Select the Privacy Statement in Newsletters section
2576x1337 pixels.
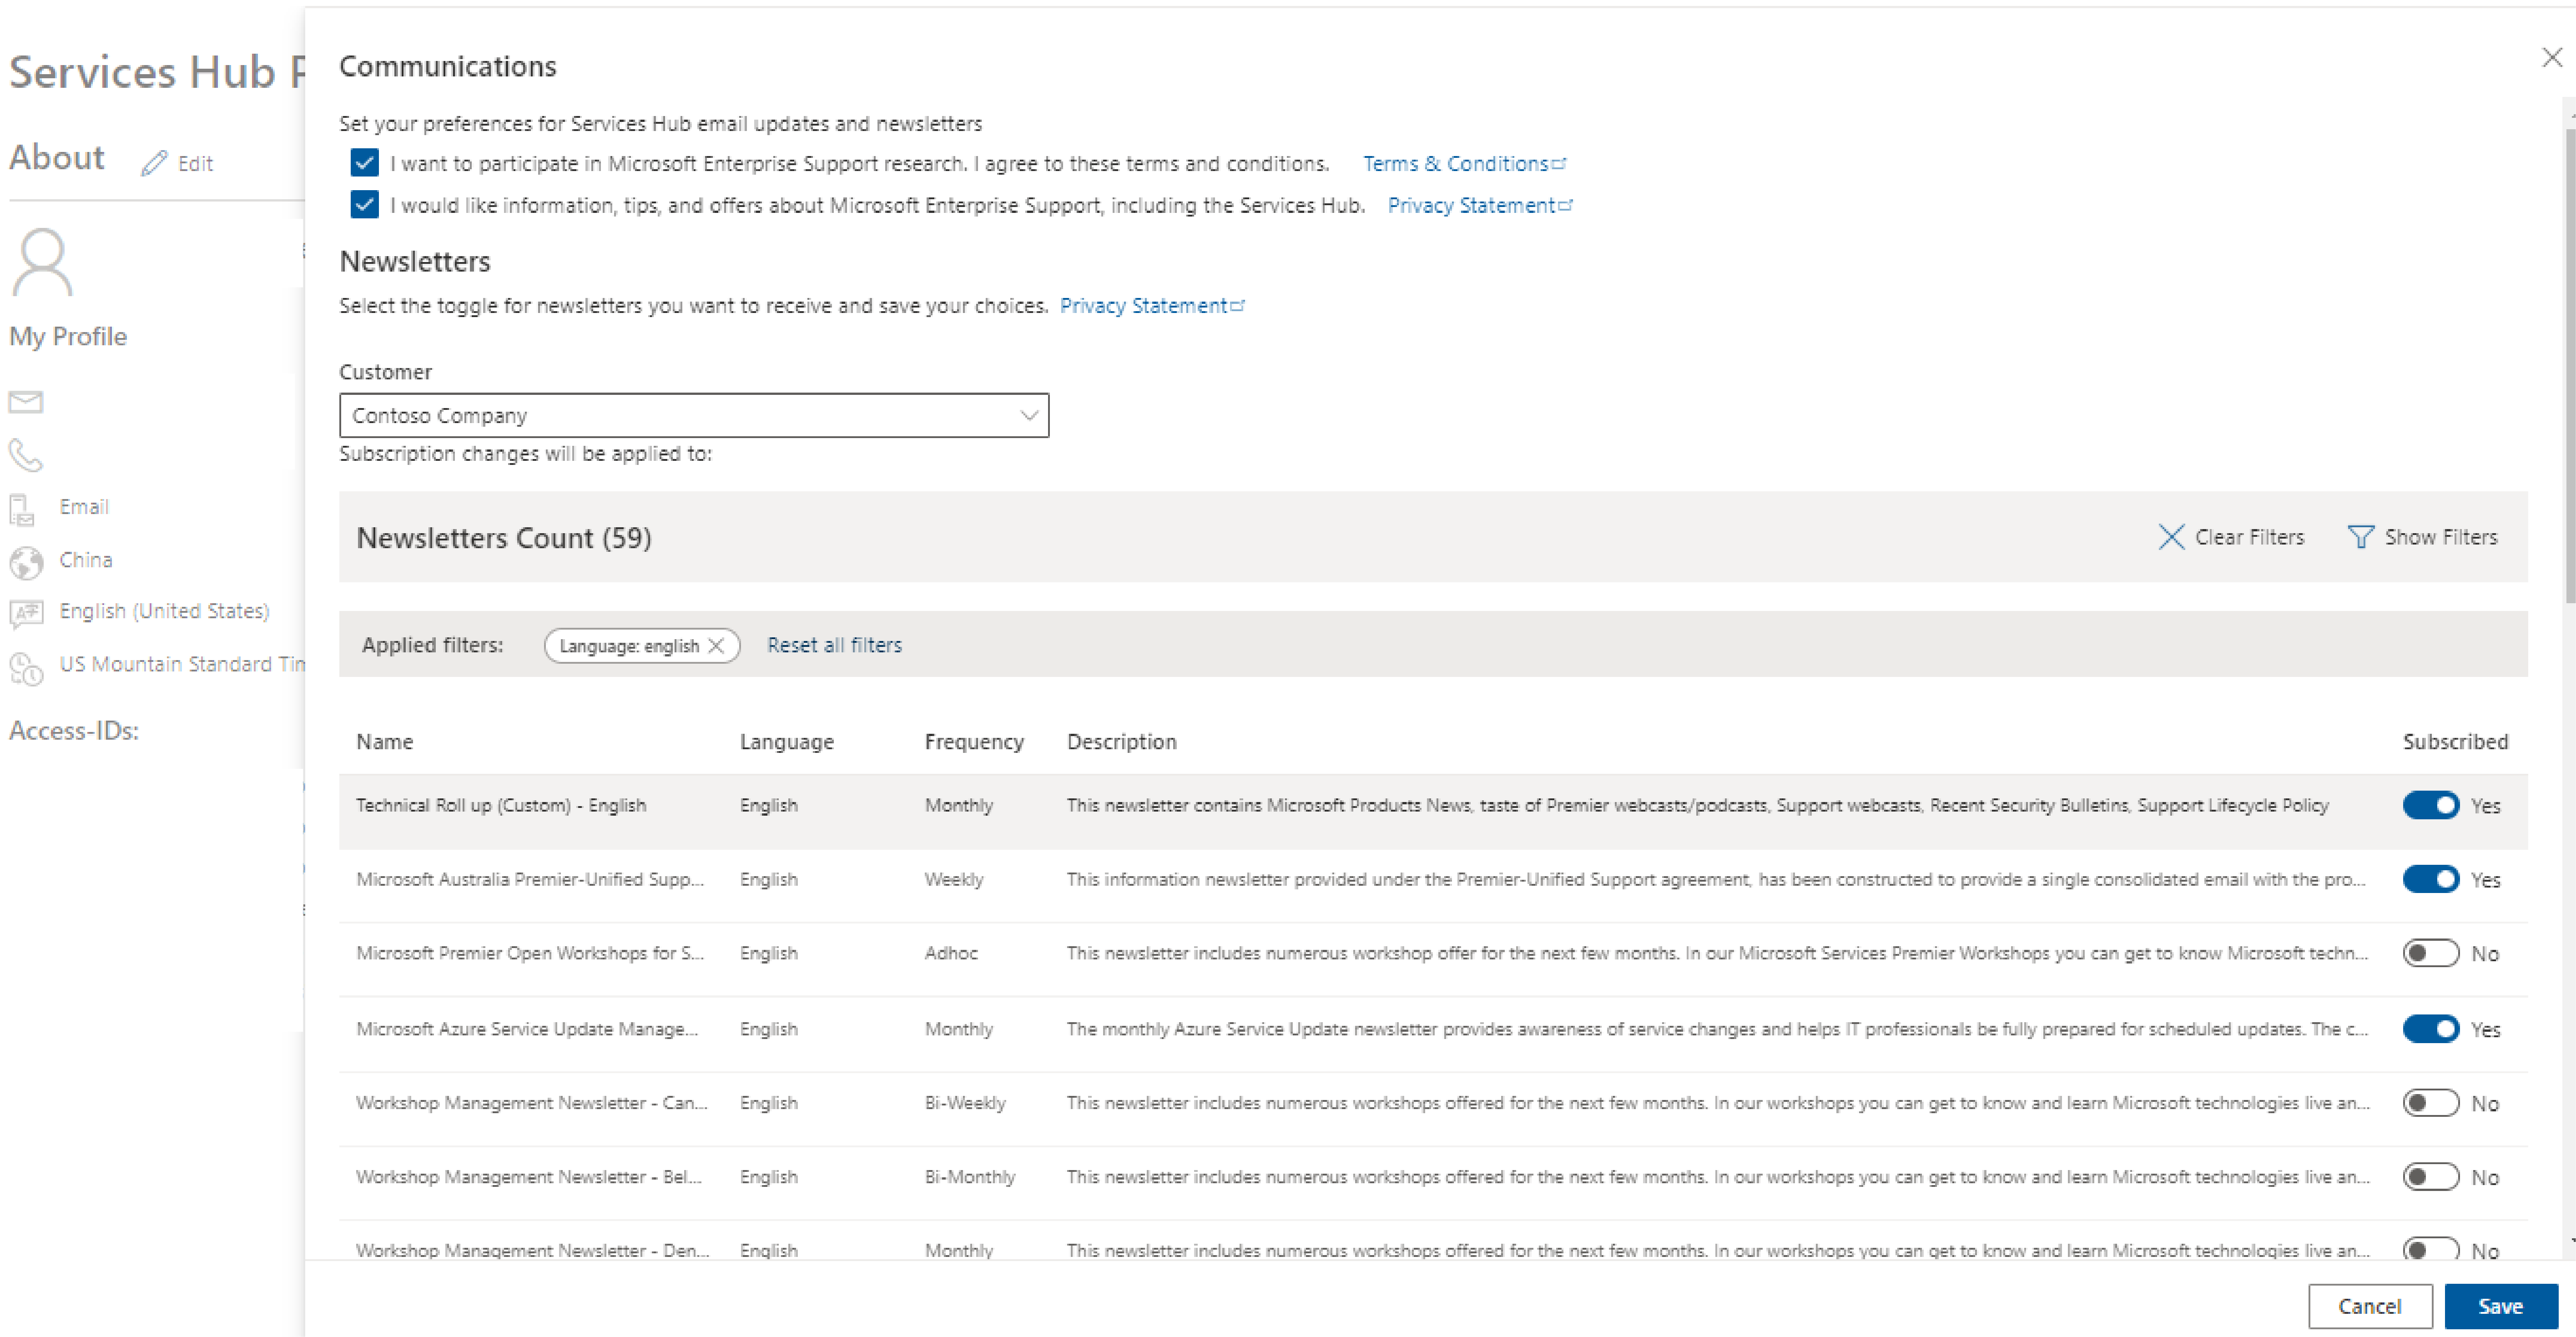pyautogui.click(x=1152, y=305)
